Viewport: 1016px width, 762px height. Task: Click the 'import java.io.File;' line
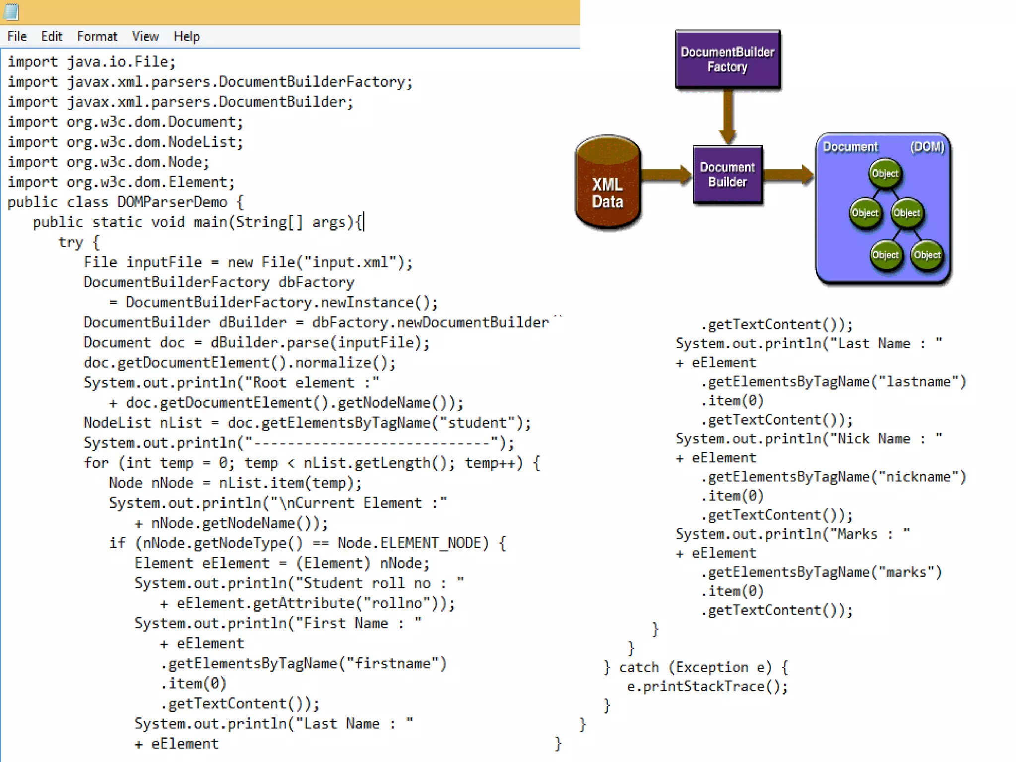(x=91, y=62)
